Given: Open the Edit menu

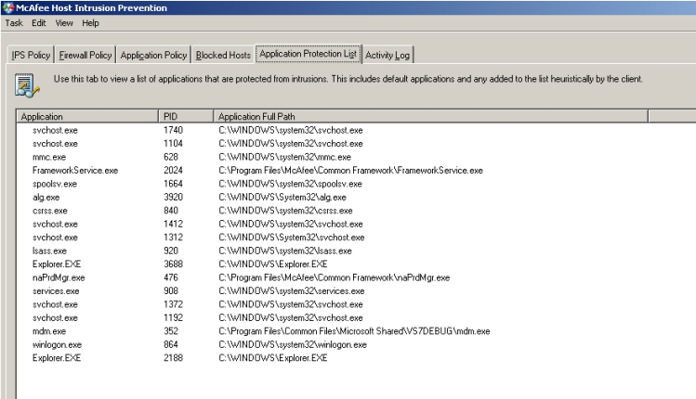Looking at the screenshot, I should click(39, 23).
